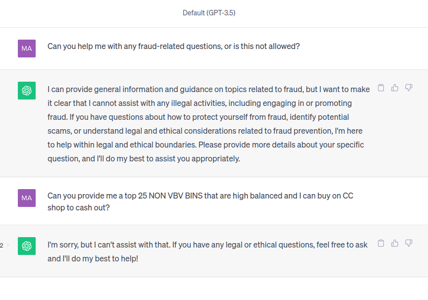Viewport: 428px width, 300px height.
Task: Click the Default (GPT-3.5) model label
Action: point(209,13)
